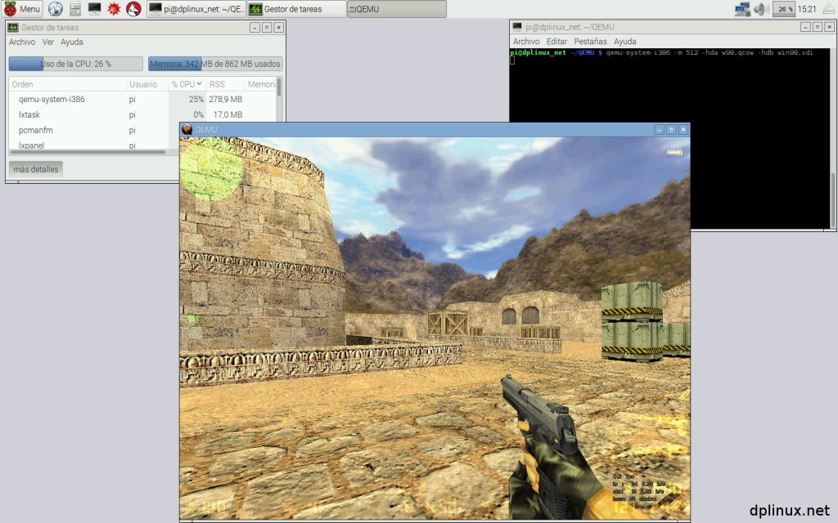
Task: Click the red starburst Mathematica icon
Action: click(x=115, y=9)
